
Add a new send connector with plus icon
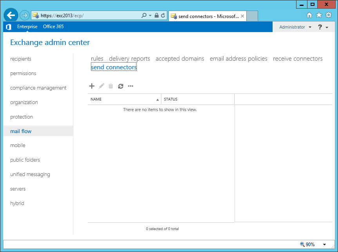pos(92,86)
